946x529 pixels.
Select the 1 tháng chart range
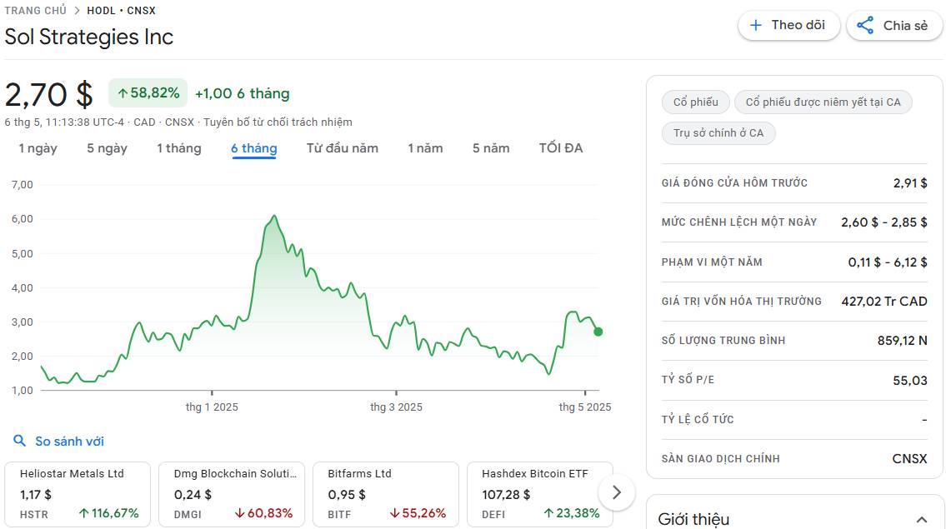point(179,148)
